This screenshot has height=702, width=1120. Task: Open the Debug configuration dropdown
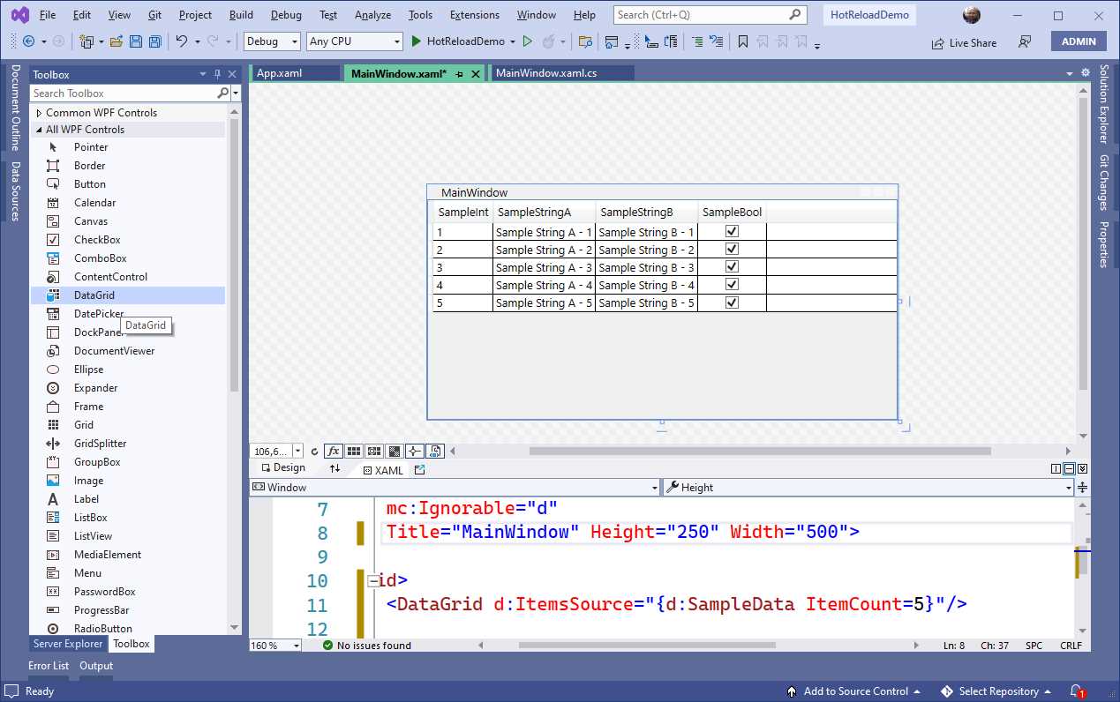271,41
